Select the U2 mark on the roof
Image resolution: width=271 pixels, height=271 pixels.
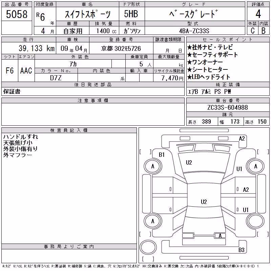[204, 202]
